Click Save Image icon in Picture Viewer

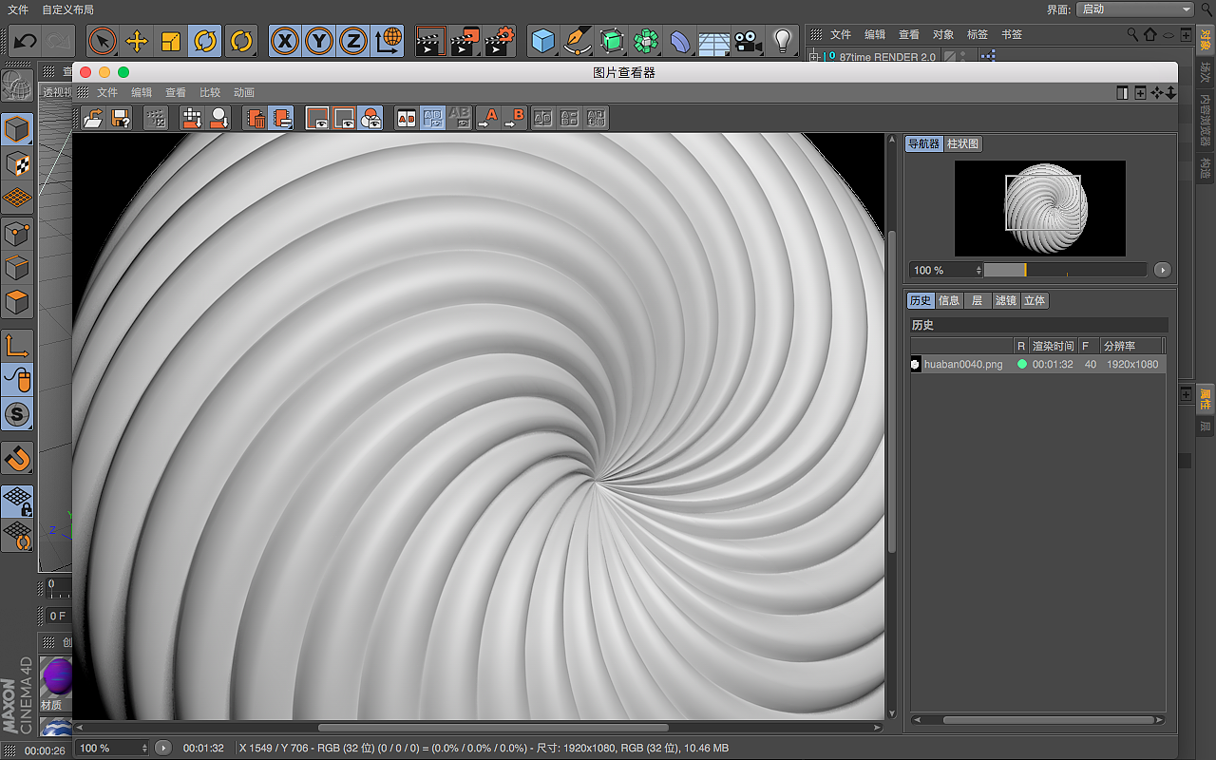(x=121, y=118)
